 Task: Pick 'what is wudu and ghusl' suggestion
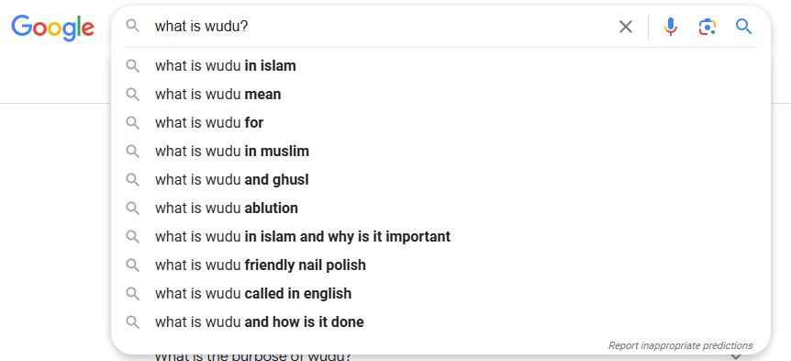coord(440,180)
